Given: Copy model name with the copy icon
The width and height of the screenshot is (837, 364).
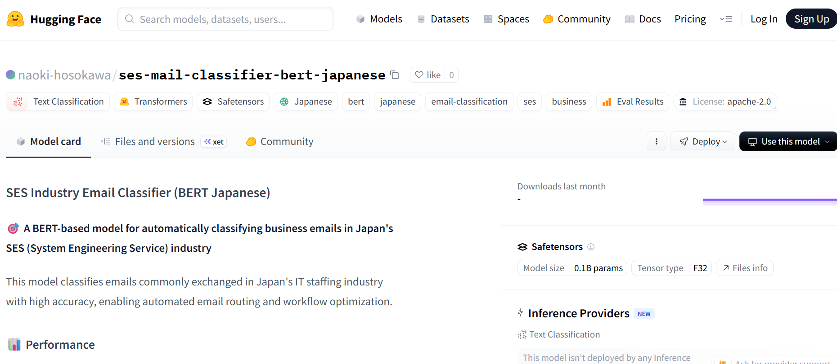Looking at the screenshot, I should pyautogui.click(x=395, y=75).
